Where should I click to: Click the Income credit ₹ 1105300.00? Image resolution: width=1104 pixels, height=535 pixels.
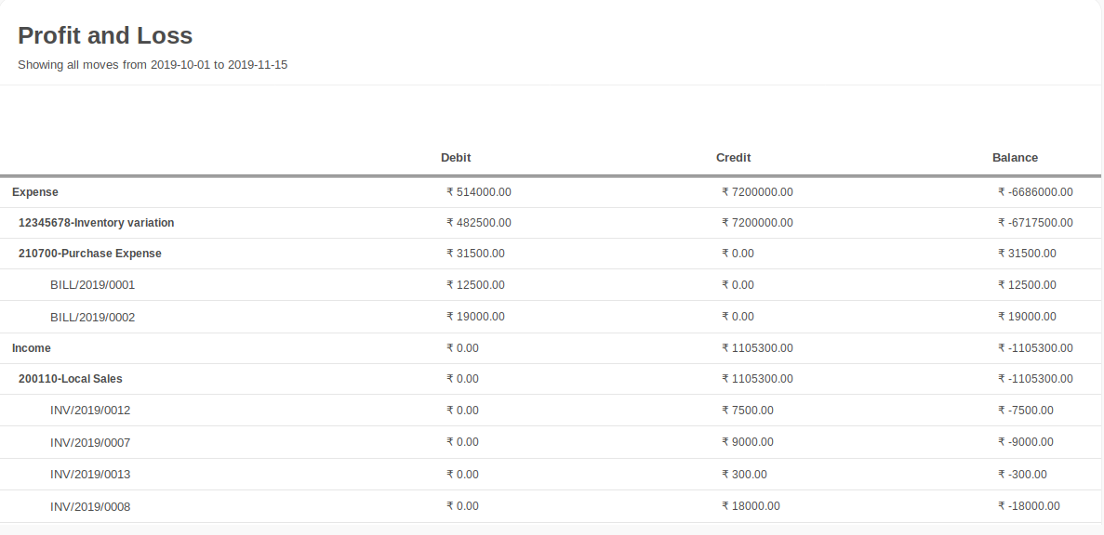pyautogui.click(x=757, y=348)
